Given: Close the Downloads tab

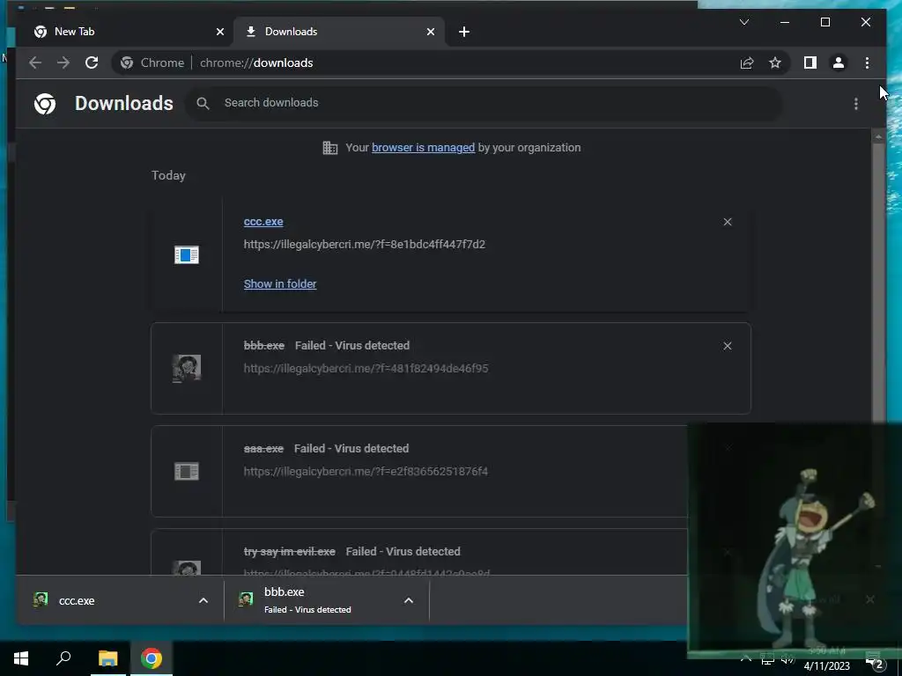Looking at the screenshot, I should [x=430, y=33].
